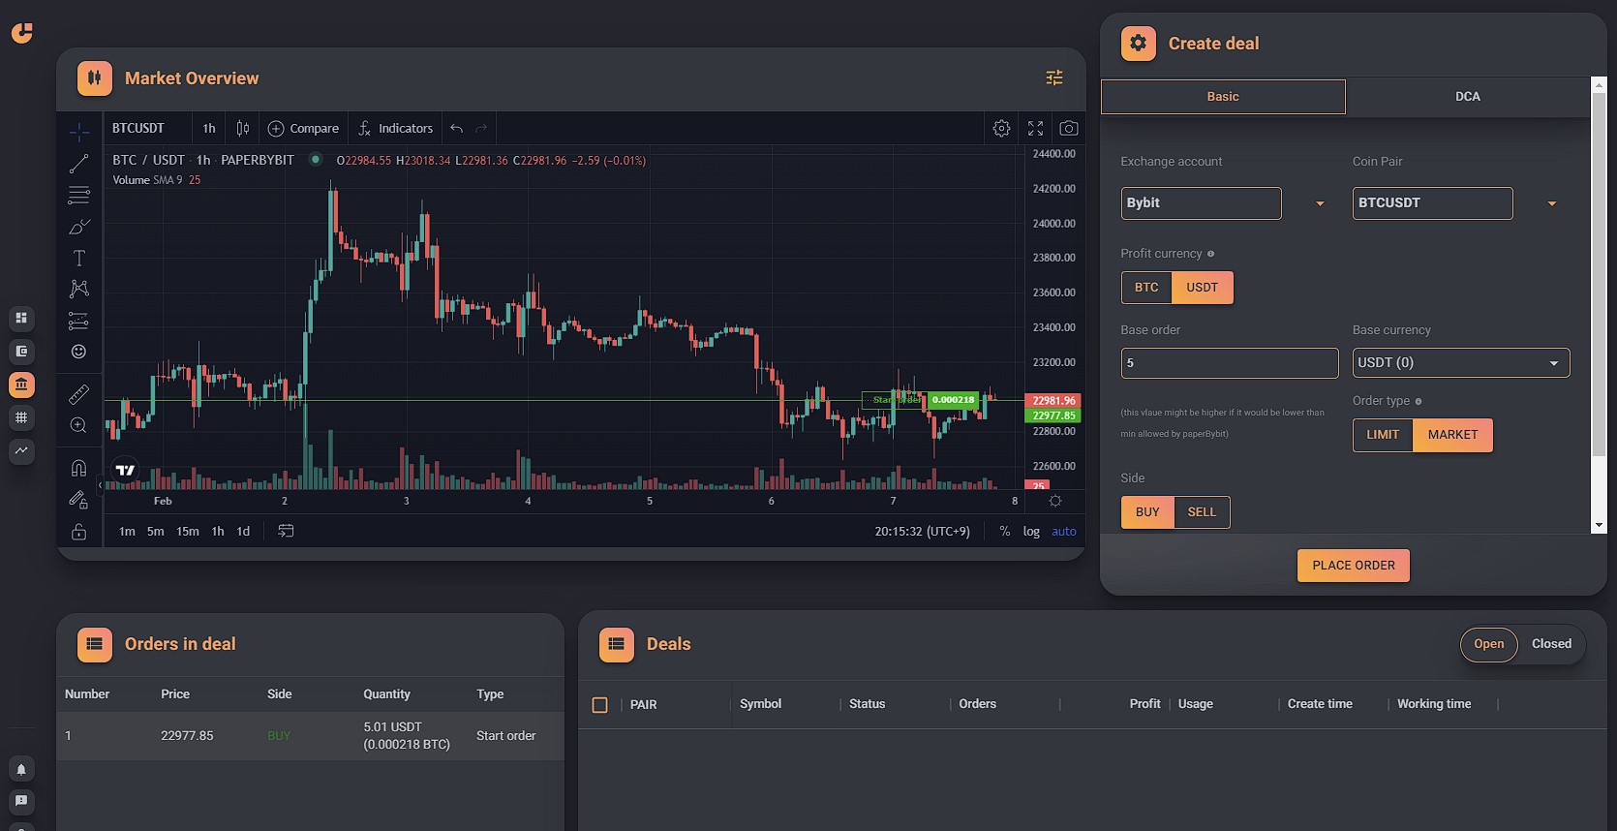
Task: Select USDT as profit currency
Action: (x=1203, y=288)
